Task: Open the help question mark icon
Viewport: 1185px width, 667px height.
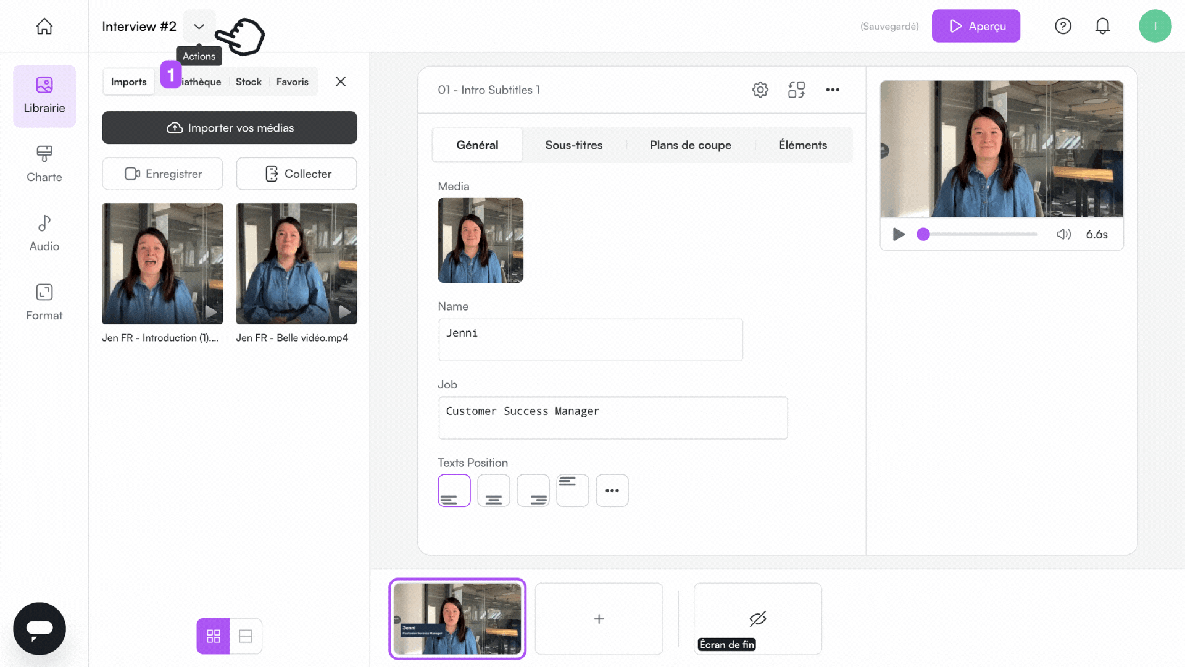Action: click(x=1062, y=26)
